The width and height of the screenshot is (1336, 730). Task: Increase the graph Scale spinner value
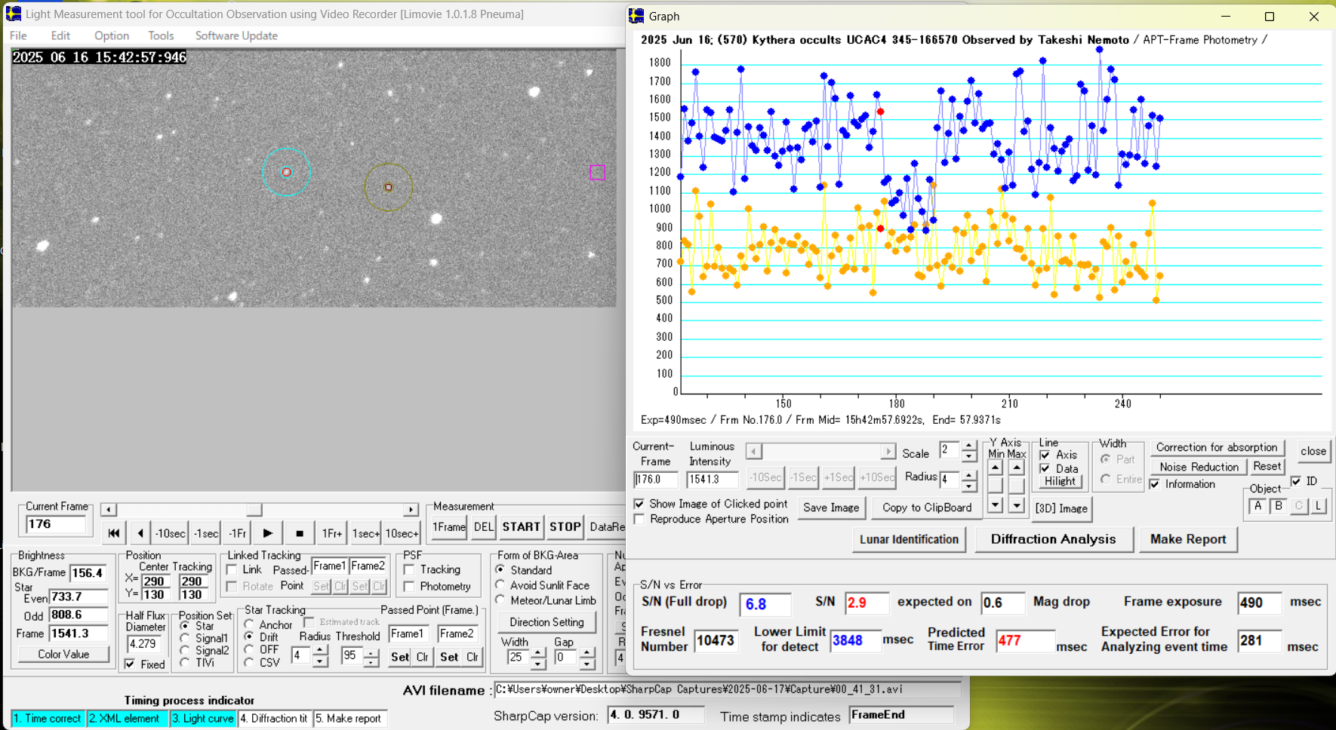tap(969, 446)
